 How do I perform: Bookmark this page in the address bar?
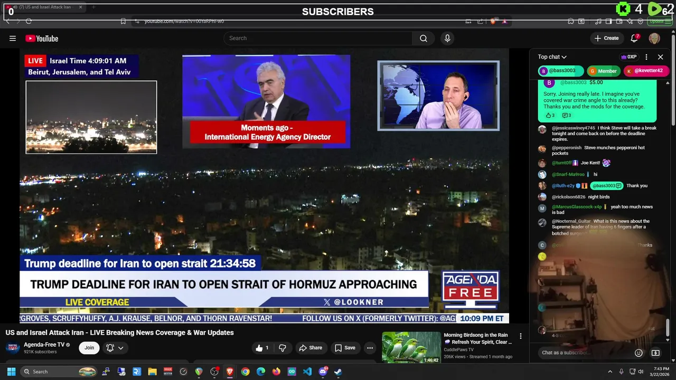point(123,21)
